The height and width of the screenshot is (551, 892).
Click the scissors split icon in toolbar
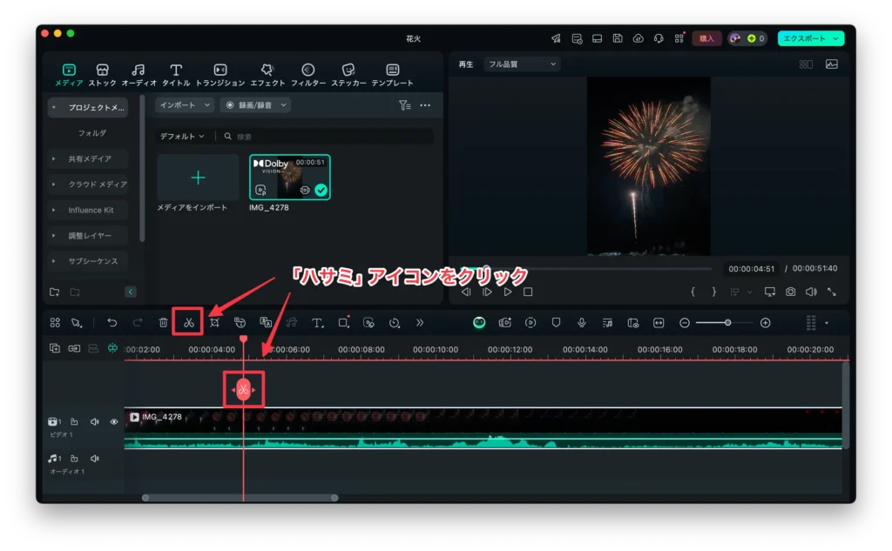point(187,323)
